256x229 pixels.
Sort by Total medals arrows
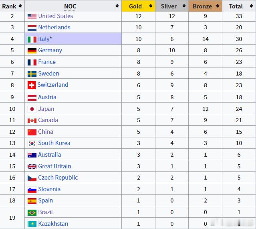tap(251, 6)
